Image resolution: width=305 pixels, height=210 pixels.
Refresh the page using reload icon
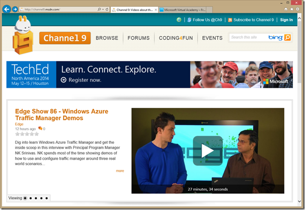(107, 9)
